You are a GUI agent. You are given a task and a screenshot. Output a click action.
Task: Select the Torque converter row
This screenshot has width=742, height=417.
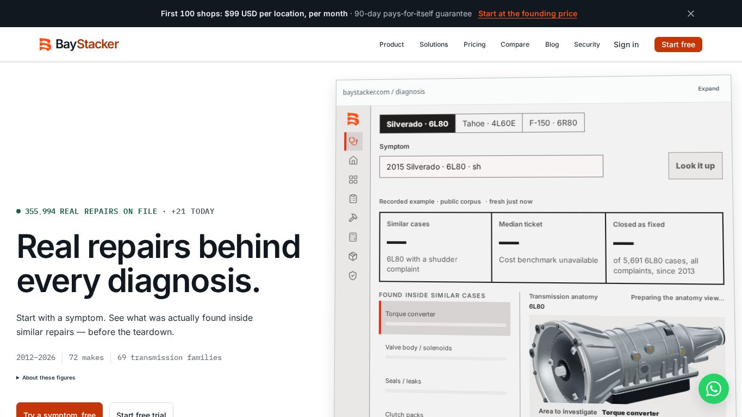[x=445, y=318]
